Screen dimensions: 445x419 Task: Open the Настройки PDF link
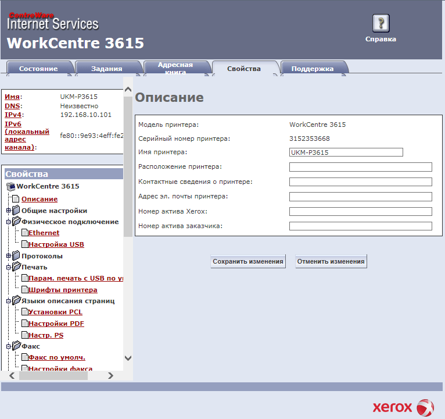point(56,324)
